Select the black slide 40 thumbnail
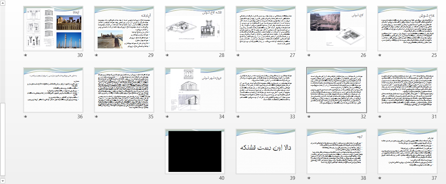Screen dimensions: 446x184 pos(195,151)
